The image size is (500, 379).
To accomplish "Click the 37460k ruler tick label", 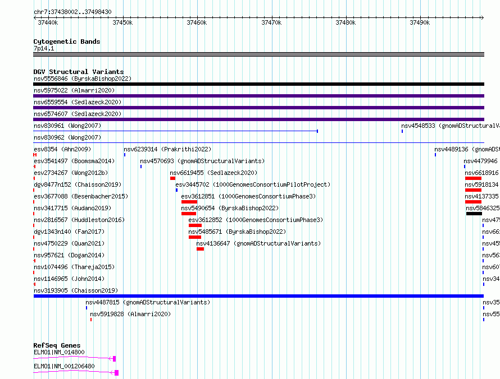I will pos(197,22).
